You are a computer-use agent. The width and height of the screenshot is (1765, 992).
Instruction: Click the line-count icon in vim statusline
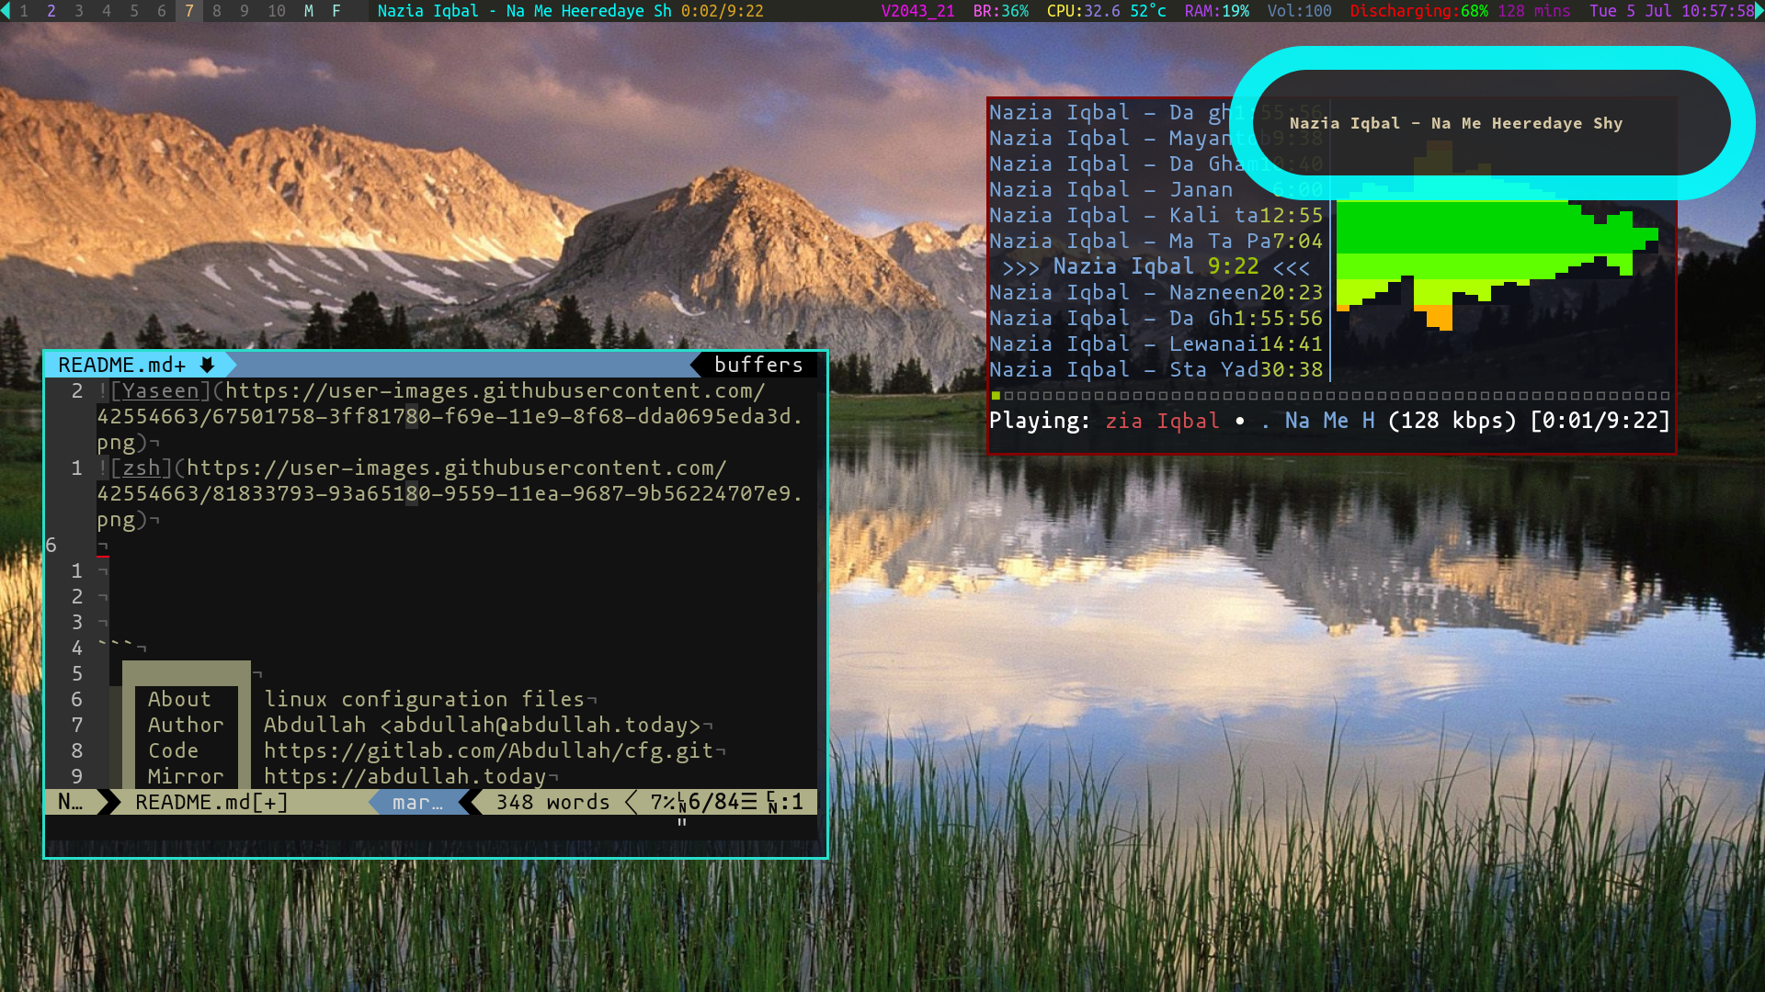click(749, 802)
